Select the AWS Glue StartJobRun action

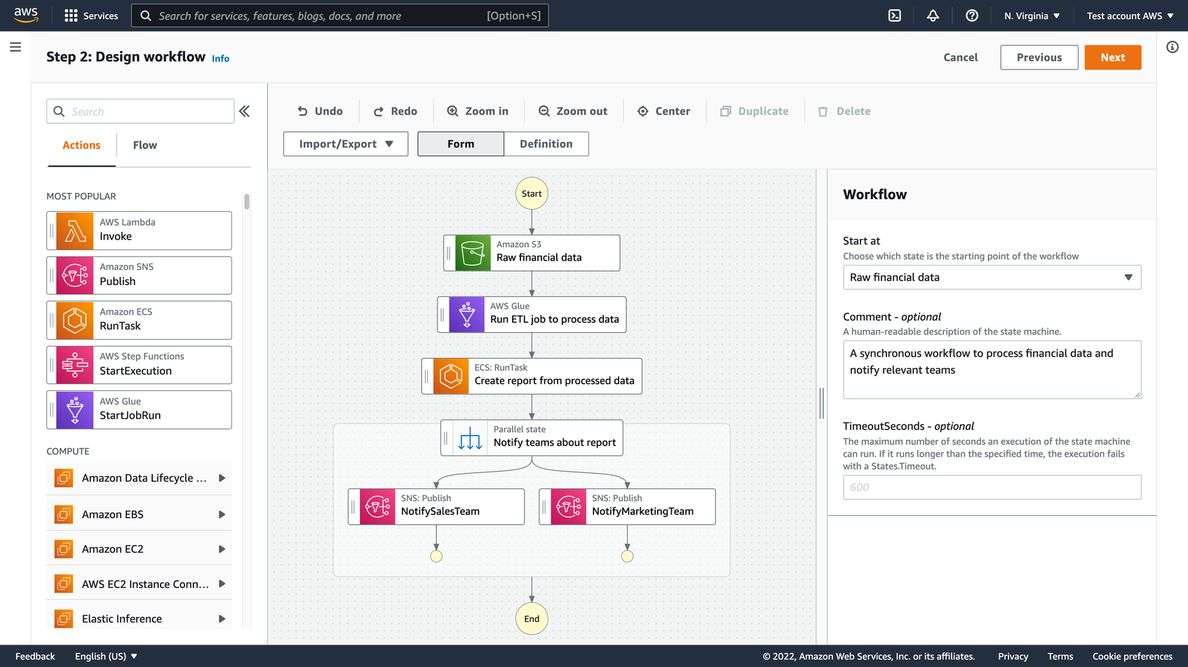(138, 409)
